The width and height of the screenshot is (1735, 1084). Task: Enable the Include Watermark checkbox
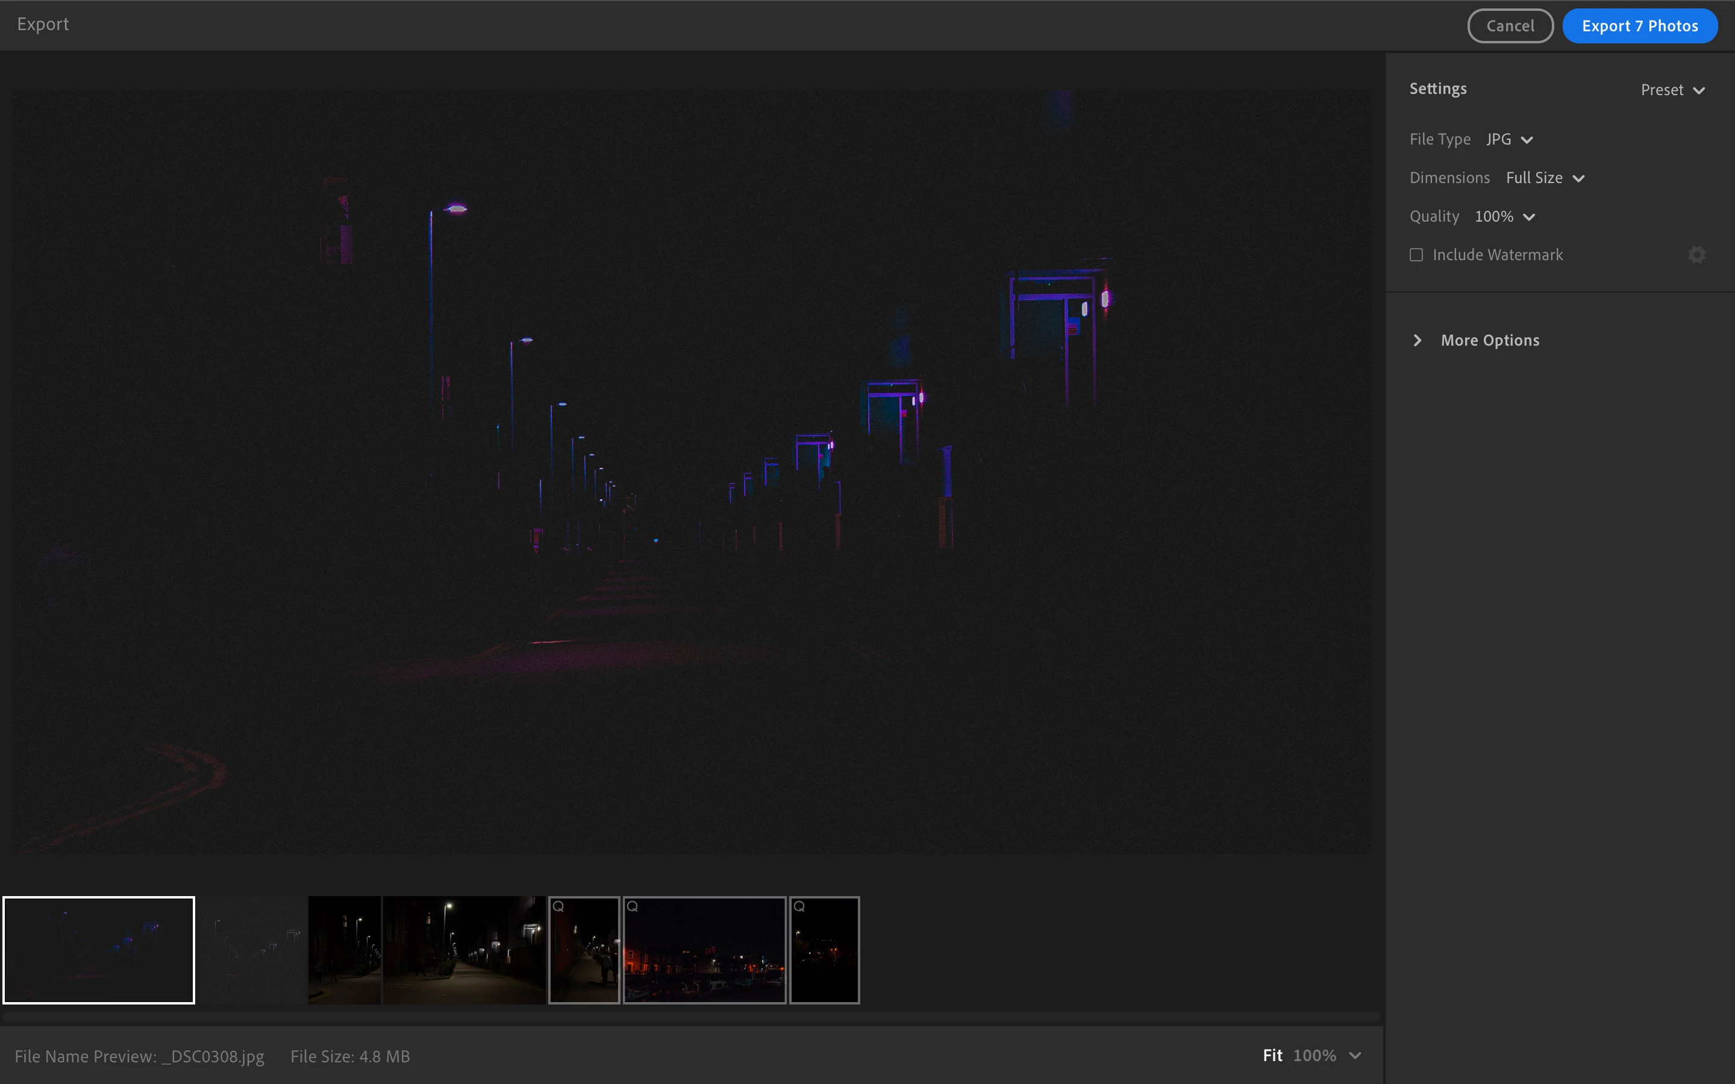point(1416,255)
